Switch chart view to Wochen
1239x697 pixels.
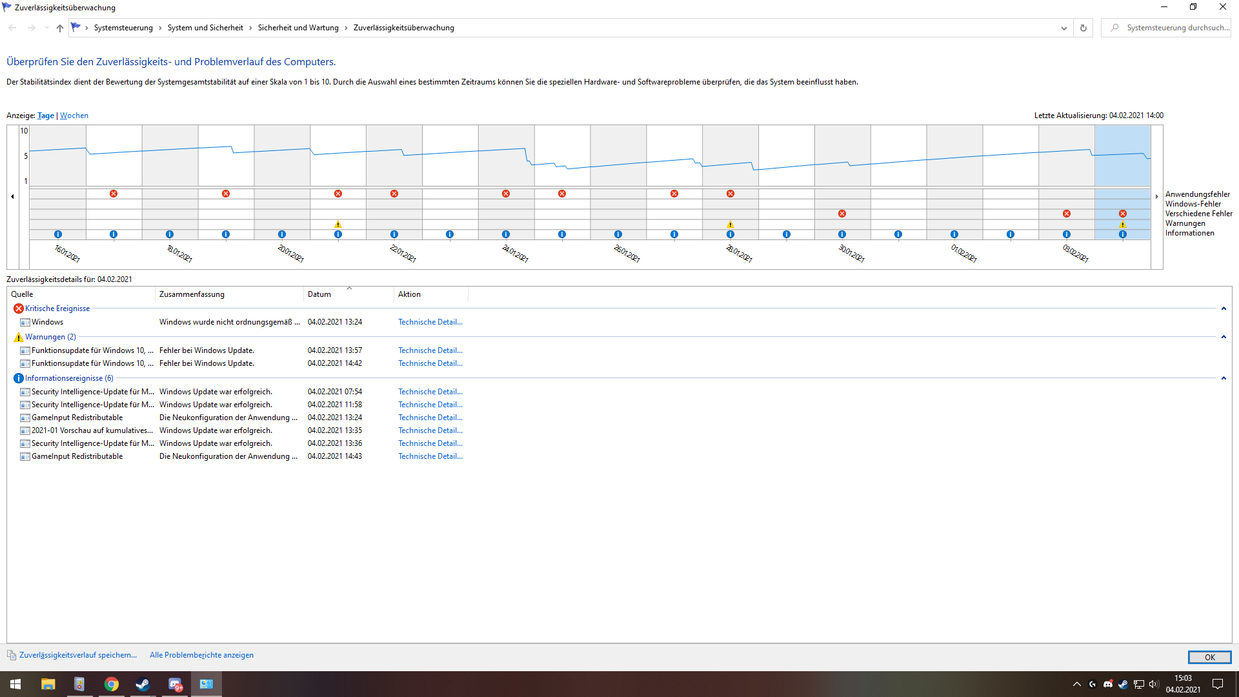click(74, 116)
